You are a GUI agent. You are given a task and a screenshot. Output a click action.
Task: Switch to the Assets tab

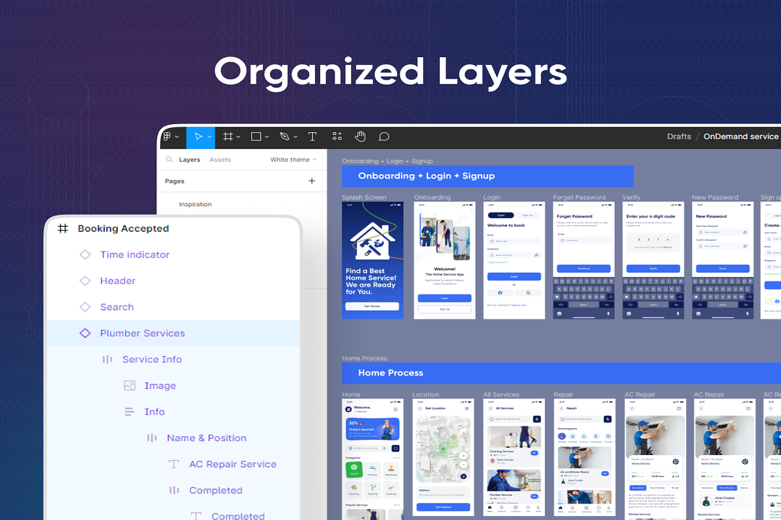pyautogui.click(x=220, y=159)
